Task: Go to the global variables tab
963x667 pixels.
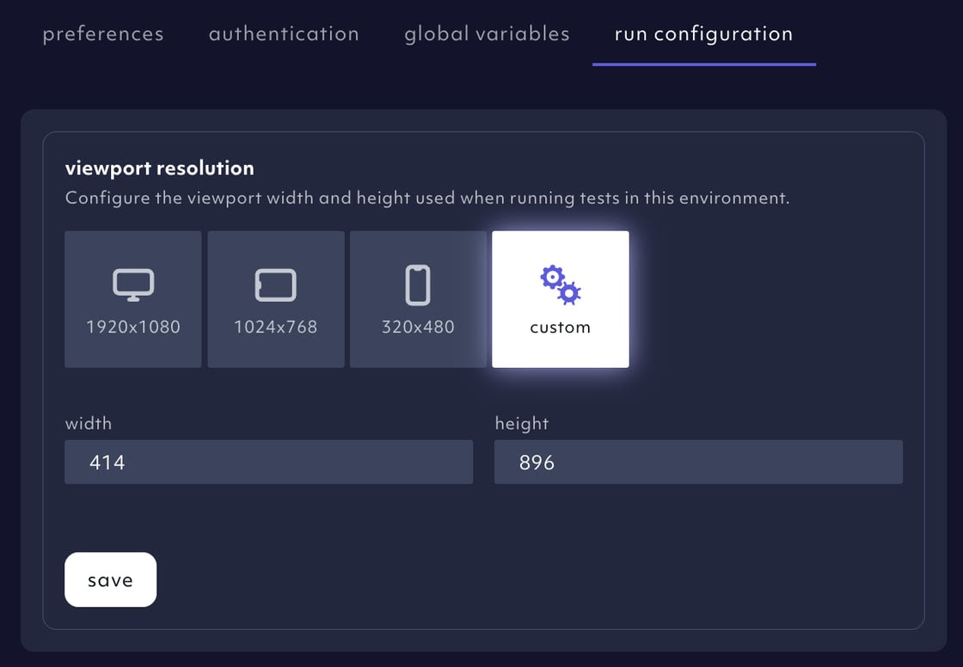Action: point(486,34)
